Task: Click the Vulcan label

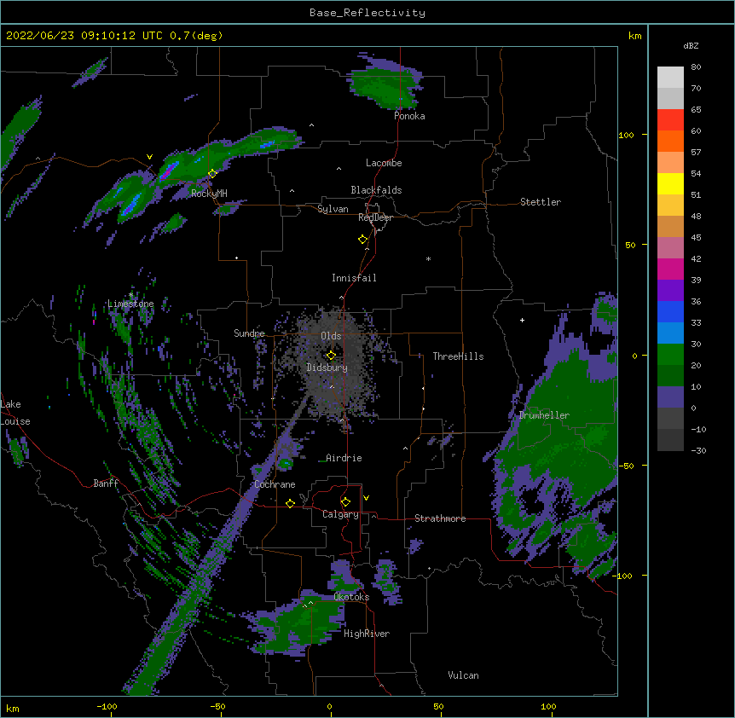Action: [463, 675]
